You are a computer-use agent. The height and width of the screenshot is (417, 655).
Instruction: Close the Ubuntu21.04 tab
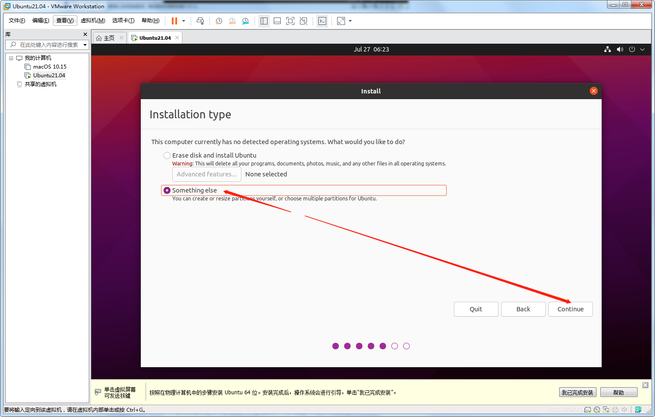[x=177, y=38]
